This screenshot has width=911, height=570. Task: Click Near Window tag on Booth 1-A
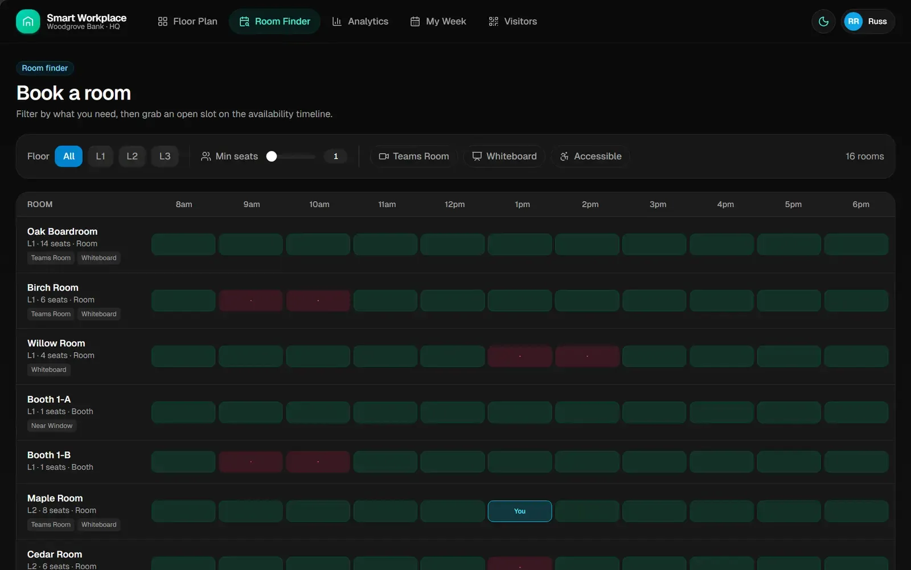coord(52,426)
